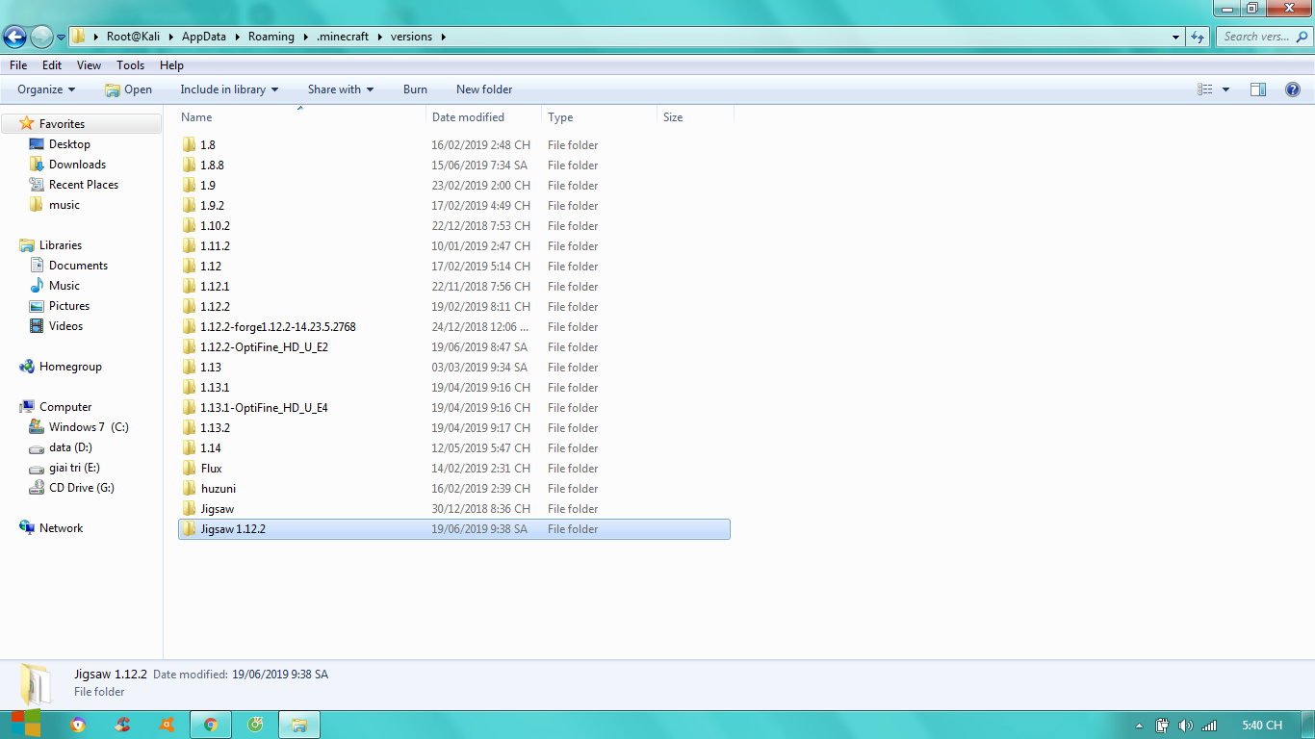This screenshot has height=739, width=1315.
Task: Open the Pictures library
Action: 69,306
